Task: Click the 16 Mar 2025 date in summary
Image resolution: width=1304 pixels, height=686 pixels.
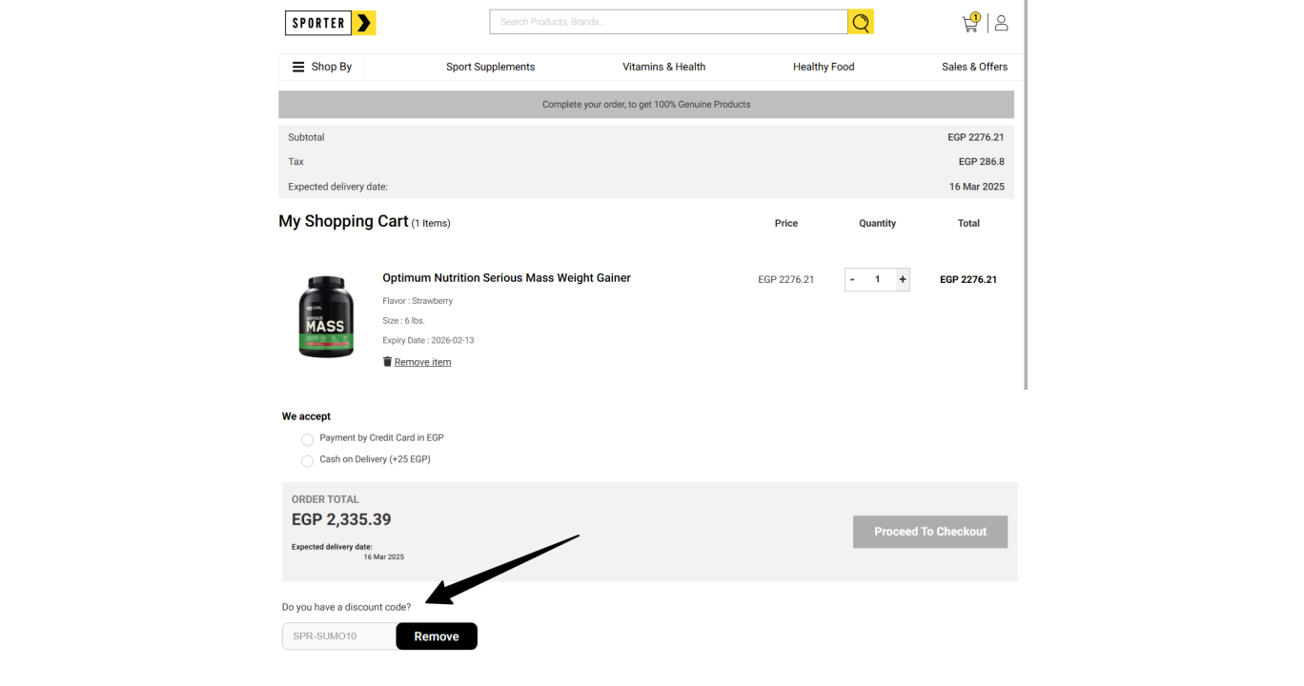Action: pyautogui.click(x=976, y=187)
